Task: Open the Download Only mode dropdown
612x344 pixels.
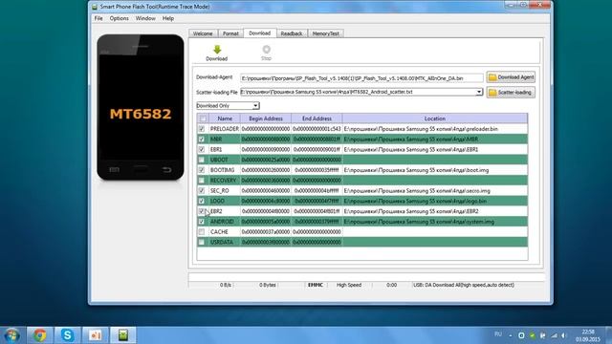Action: coord(255,106)
